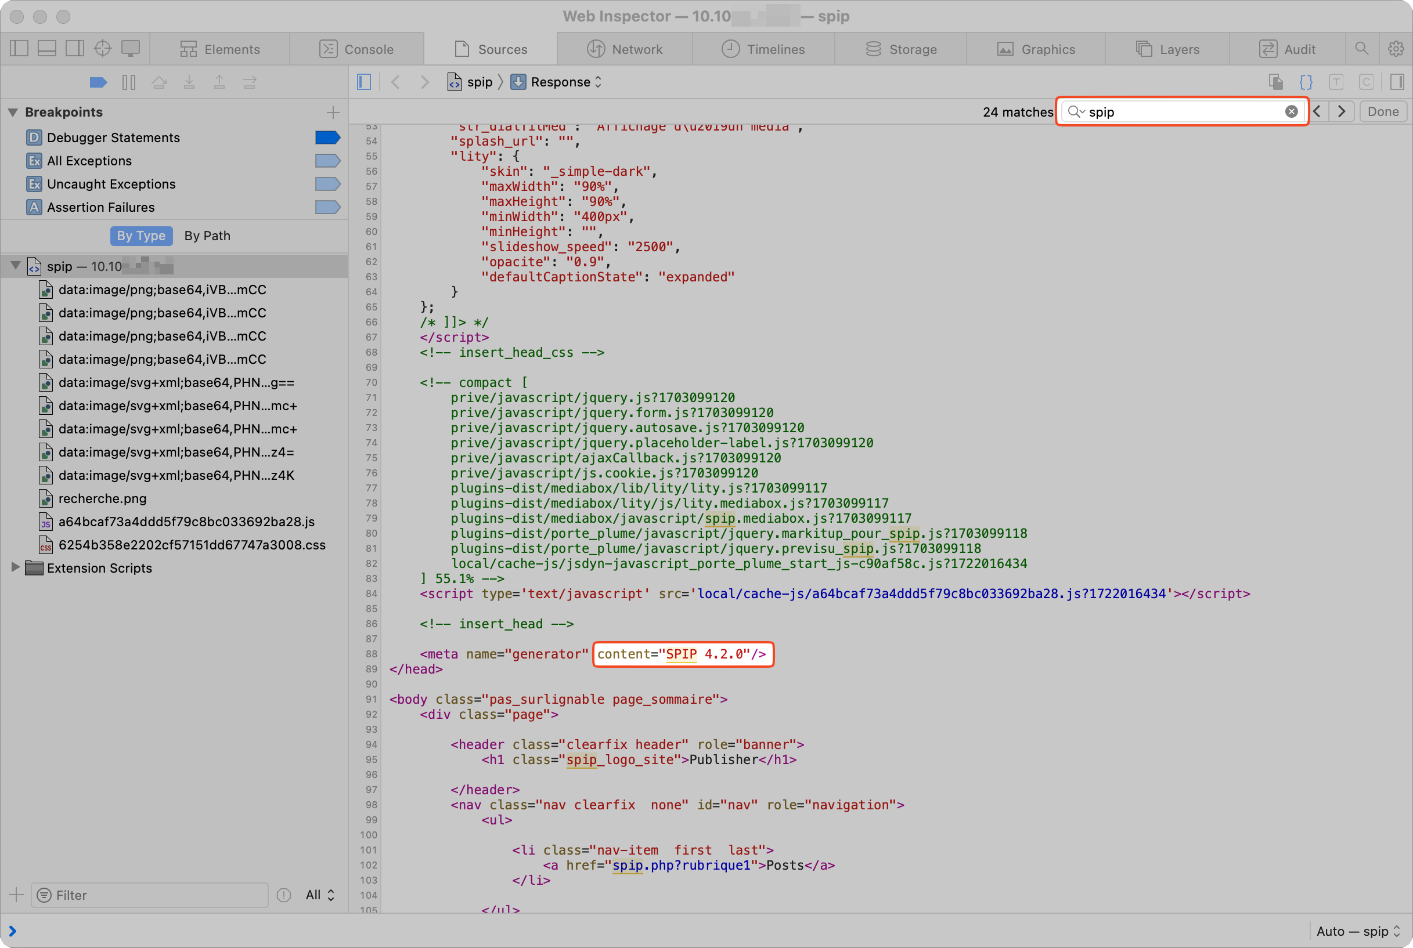
Task: Collapse the Breakpoints section
Action: pos(13,113)
